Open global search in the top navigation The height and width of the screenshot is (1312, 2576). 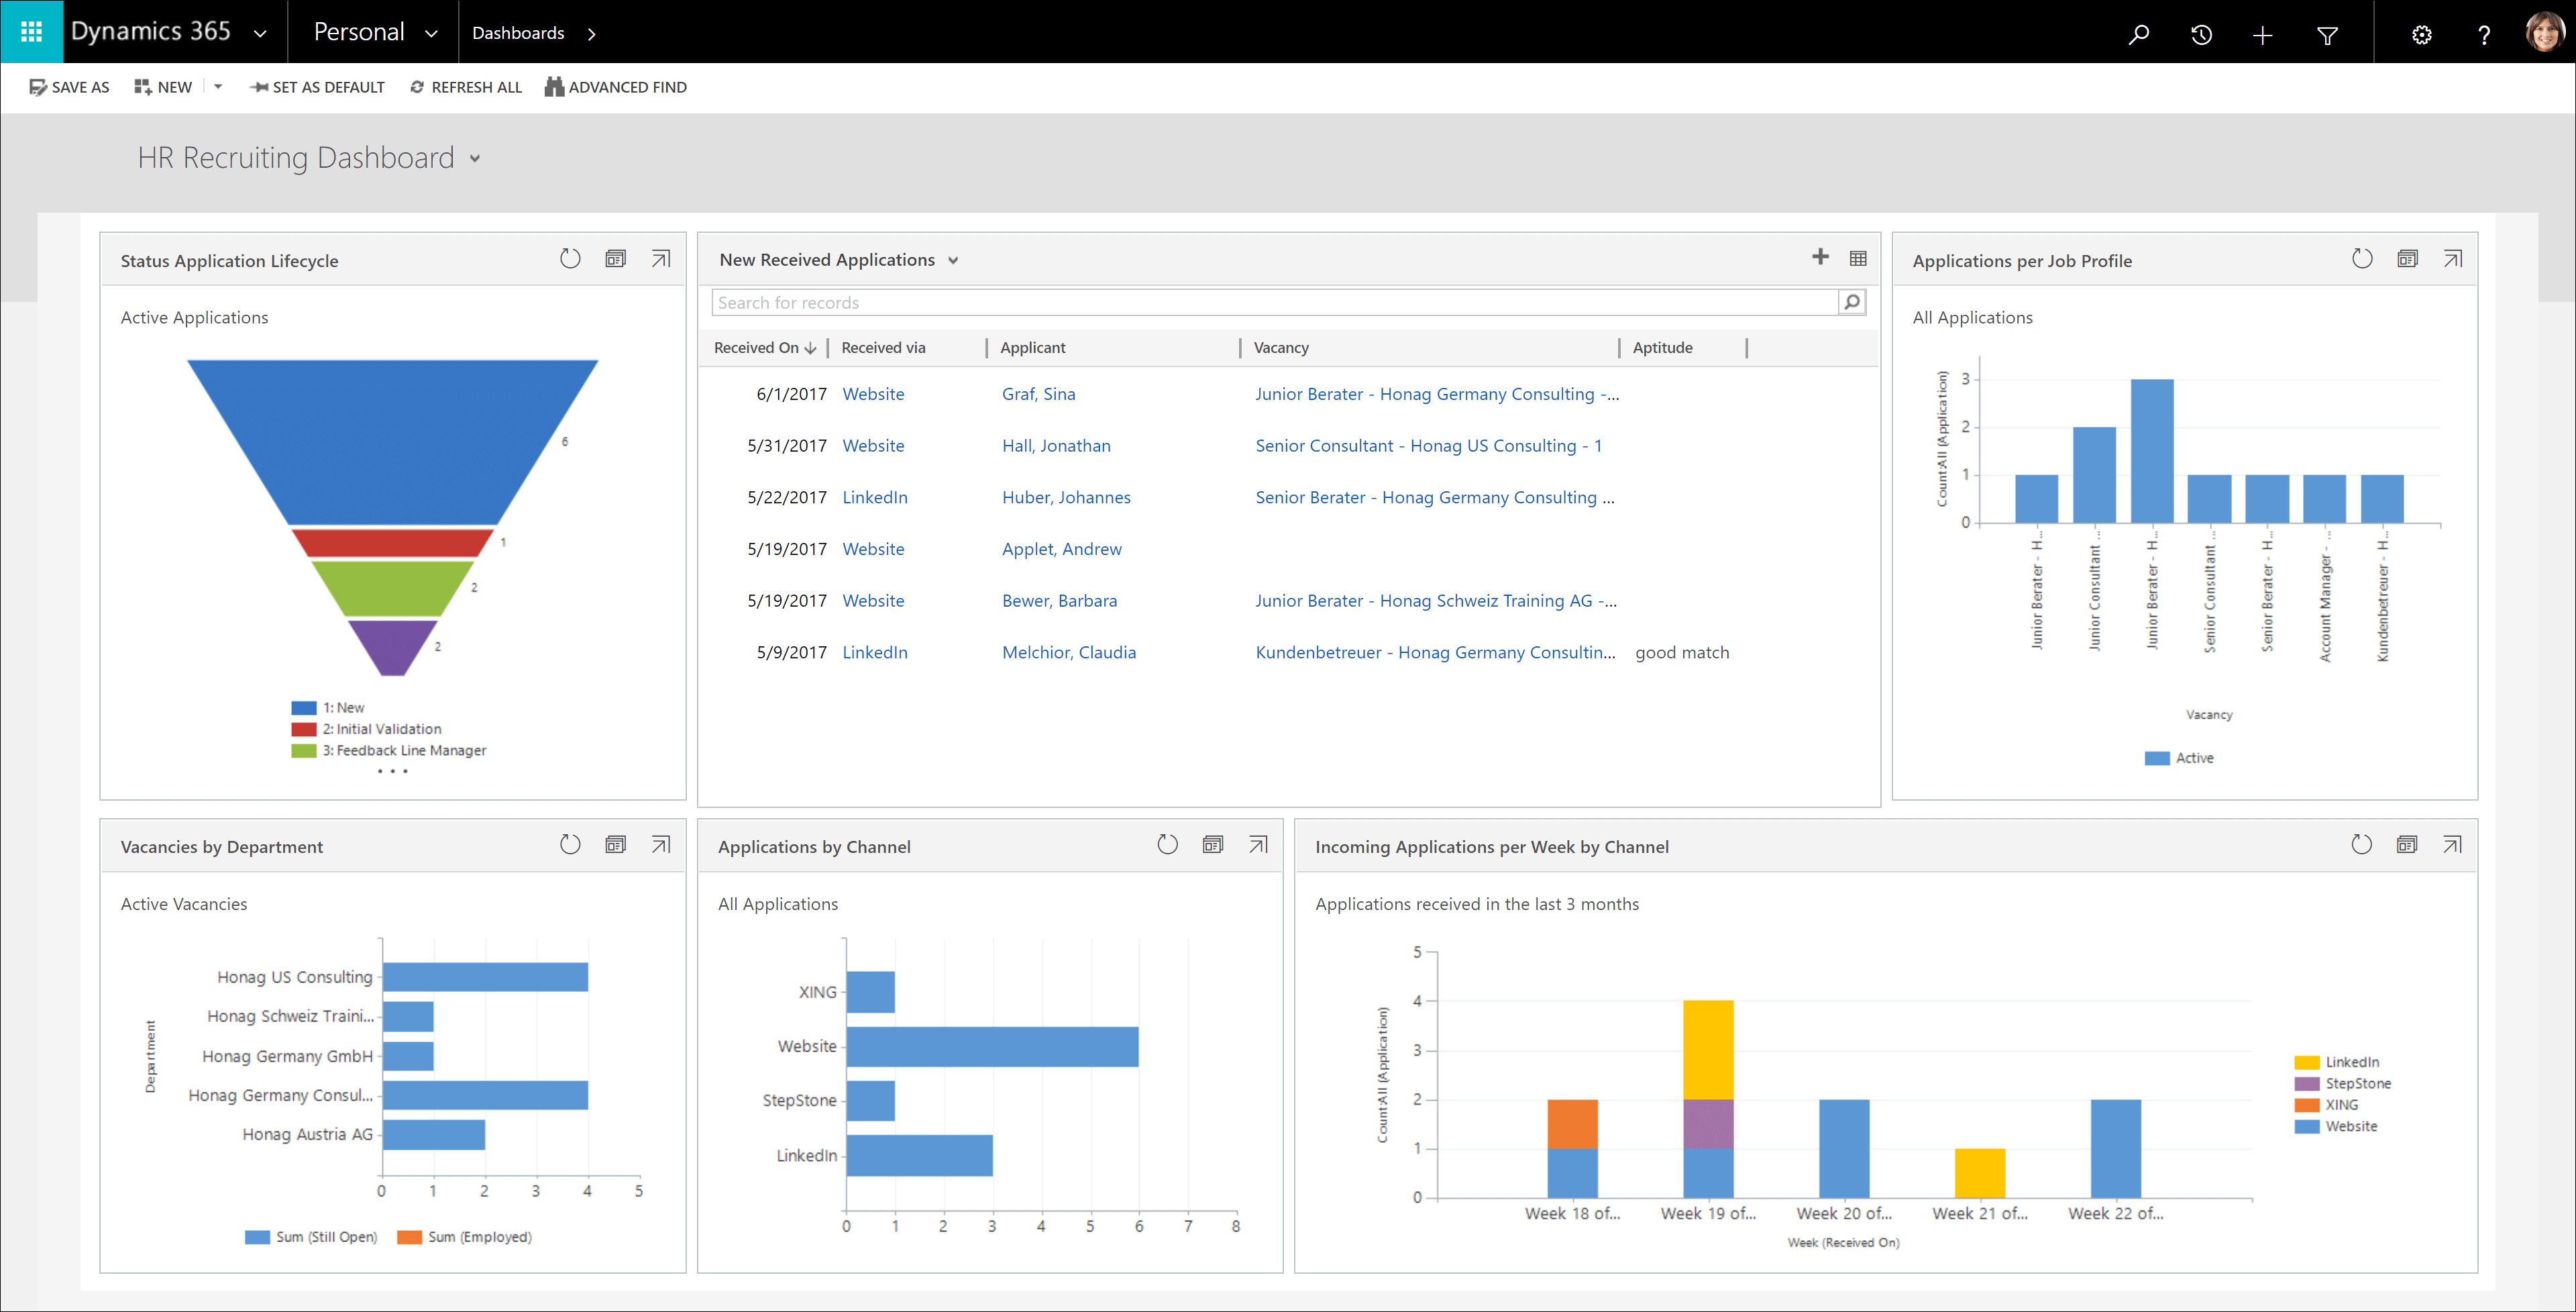(2139, 33)
